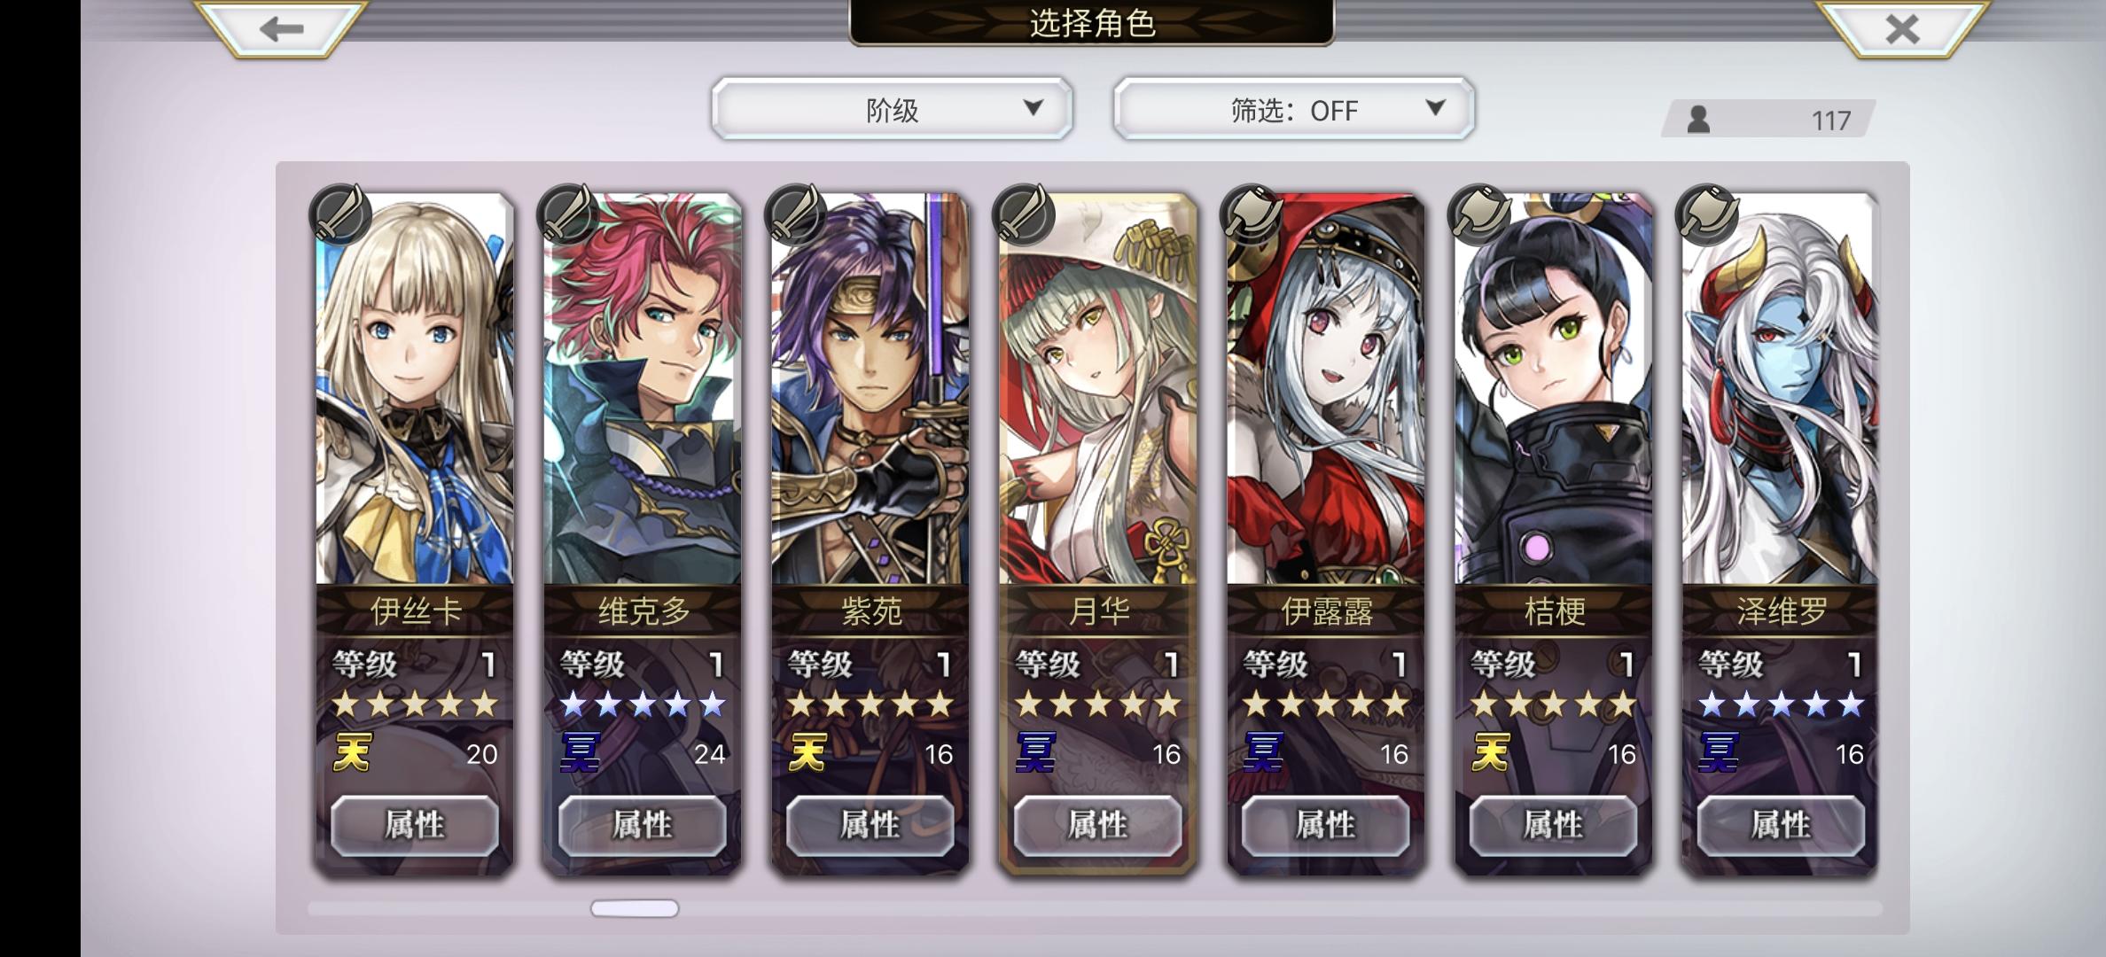View 属性 of 桔梗
Screen dimensions: 2106x957
click(x=1553, y=825)
